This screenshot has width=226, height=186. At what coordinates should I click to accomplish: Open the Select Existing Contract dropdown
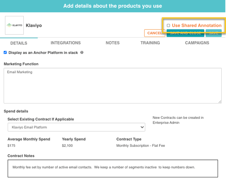click(x=76, y=127)
